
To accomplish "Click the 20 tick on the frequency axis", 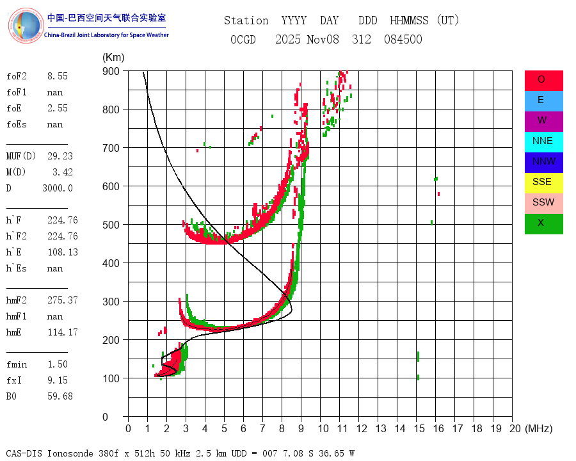I will click(x=515, y=428).
